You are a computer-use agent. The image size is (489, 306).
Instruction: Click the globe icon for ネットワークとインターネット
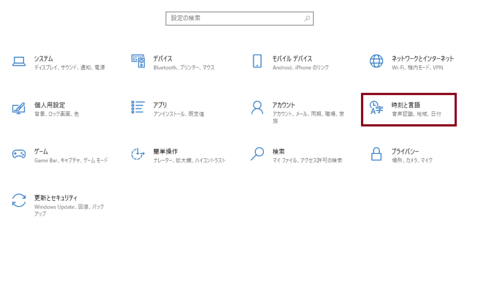pyautogui.click(x=376, y=61)
